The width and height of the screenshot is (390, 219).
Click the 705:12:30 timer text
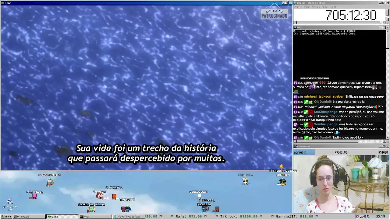point(351,15)
